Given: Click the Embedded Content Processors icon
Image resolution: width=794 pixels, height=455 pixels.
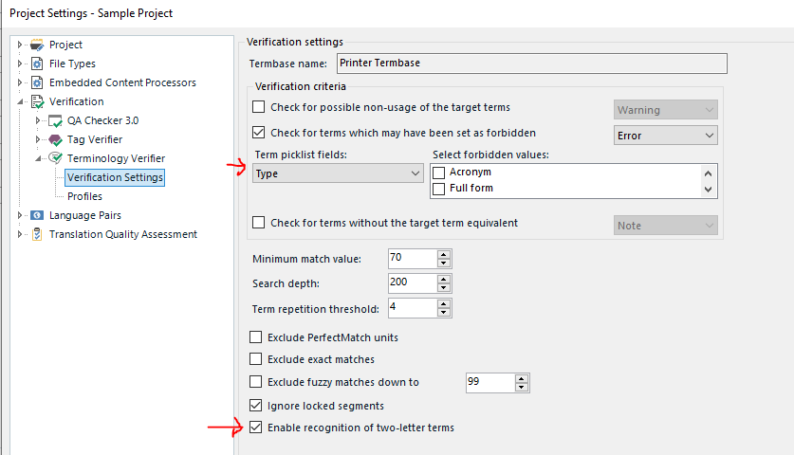Looking at the screenshot, I should pyautogui.click(x=37, y=82).
